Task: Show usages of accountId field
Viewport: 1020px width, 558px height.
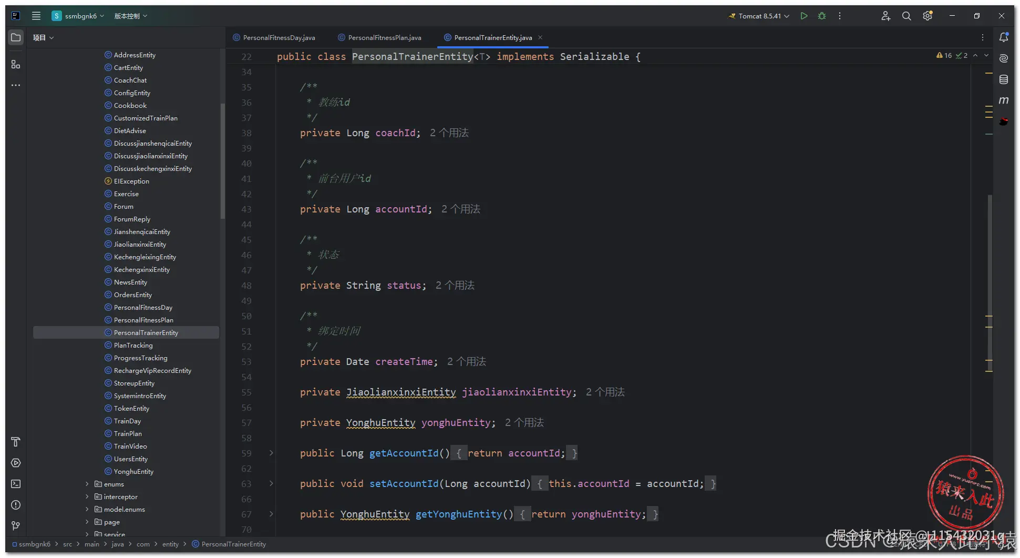Action: point(461,209)
